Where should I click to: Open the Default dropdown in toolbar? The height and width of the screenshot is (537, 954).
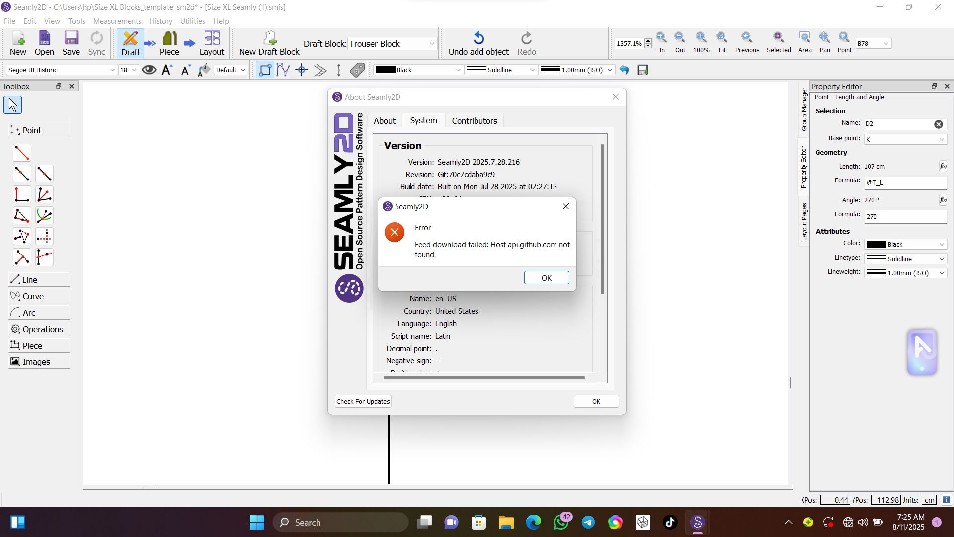pyautogui.click(x=231, y=70)
